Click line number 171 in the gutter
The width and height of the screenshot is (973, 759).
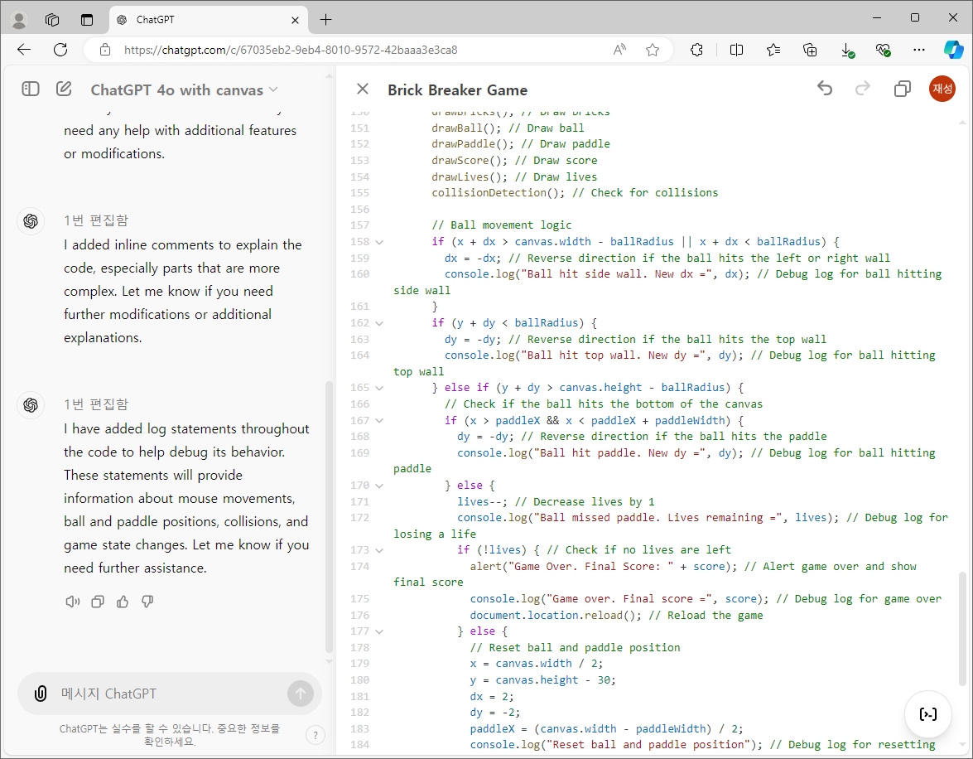point(359,501)
